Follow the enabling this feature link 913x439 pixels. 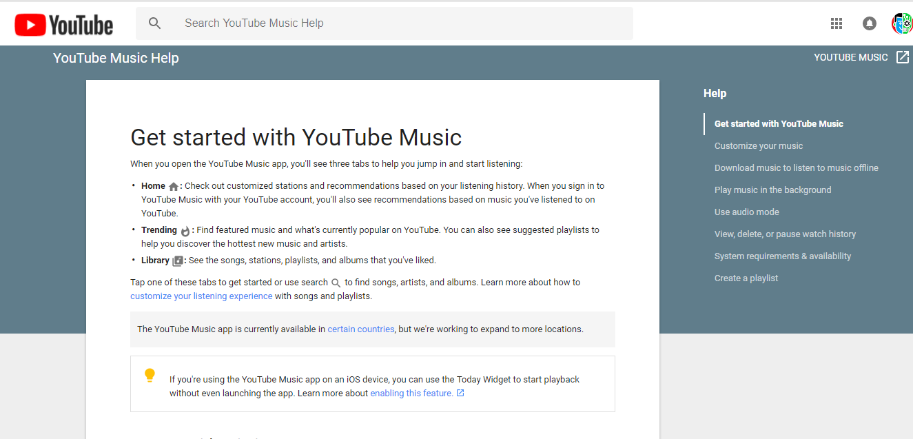411,394
